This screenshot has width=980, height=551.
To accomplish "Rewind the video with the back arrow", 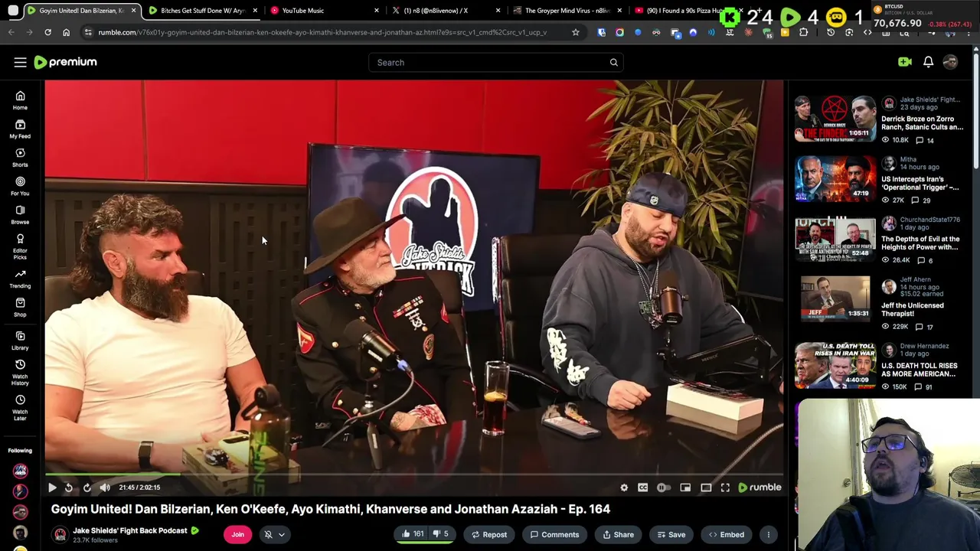I will [x=69, y=487].
